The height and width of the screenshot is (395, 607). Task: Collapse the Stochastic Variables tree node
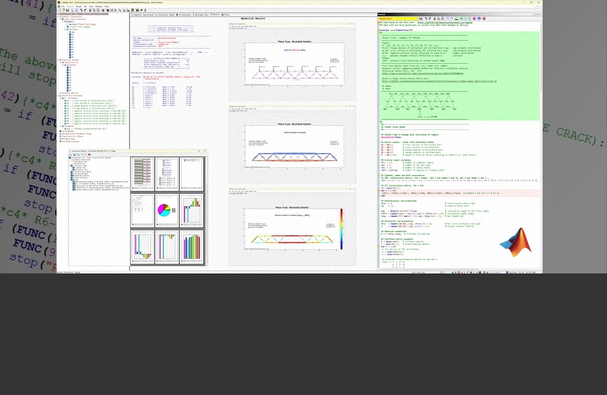pyautogui.click(x=58, y=96)
